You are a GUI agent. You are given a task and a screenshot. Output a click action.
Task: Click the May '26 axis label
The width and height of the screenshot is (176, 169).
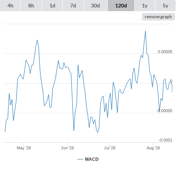tap(24, 148)
